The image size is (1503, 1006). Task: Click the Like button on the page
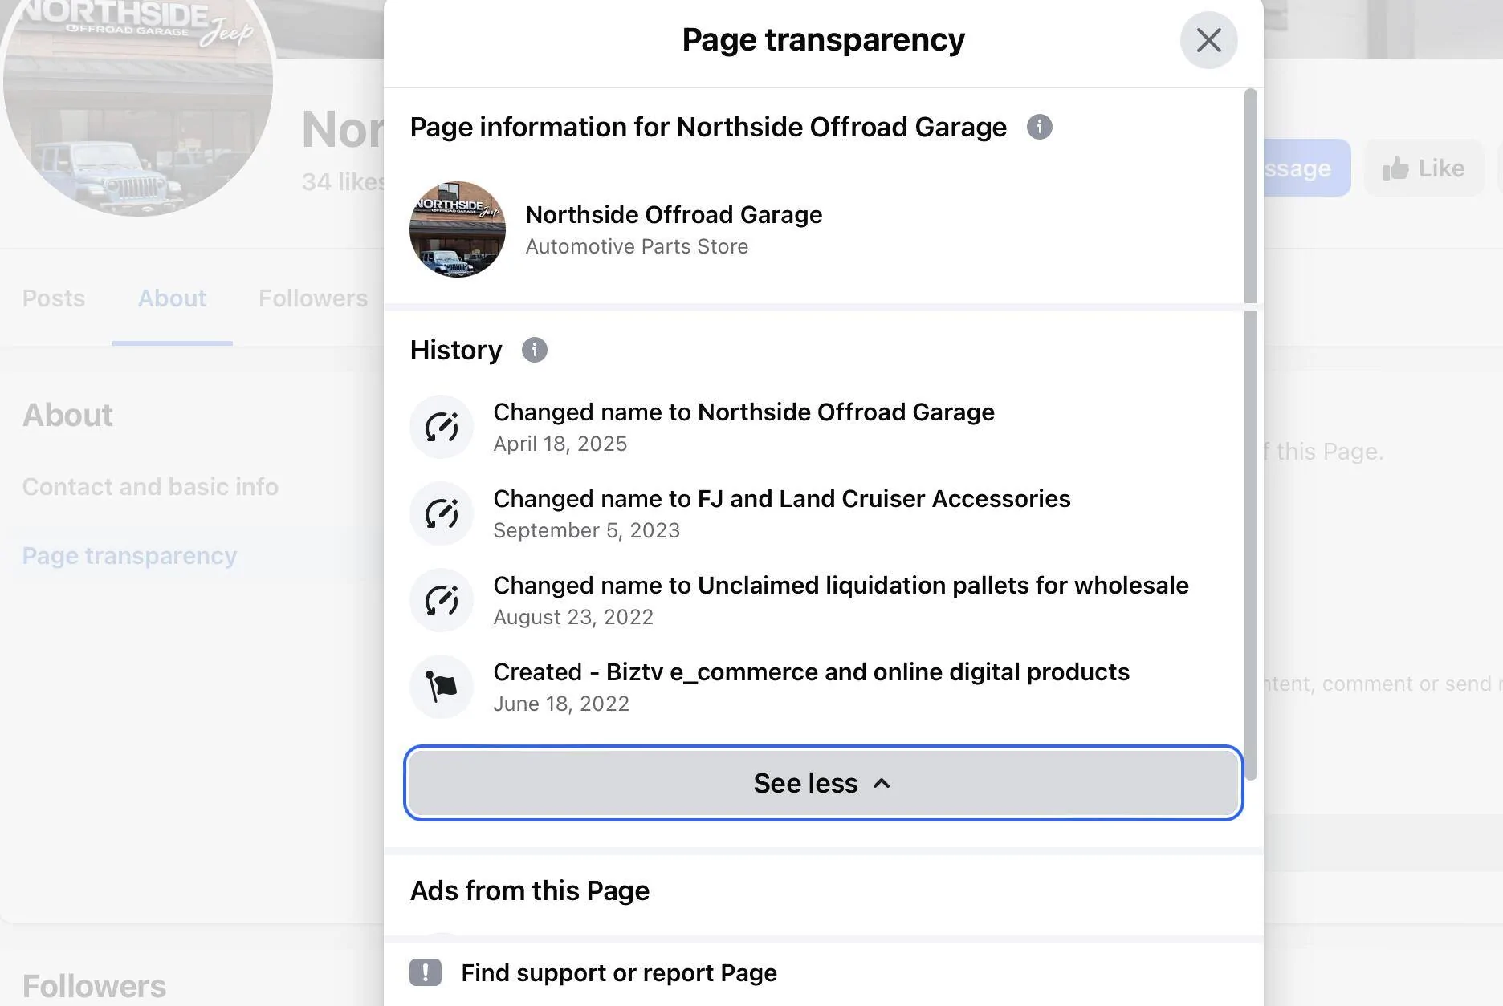(1424, 168)
